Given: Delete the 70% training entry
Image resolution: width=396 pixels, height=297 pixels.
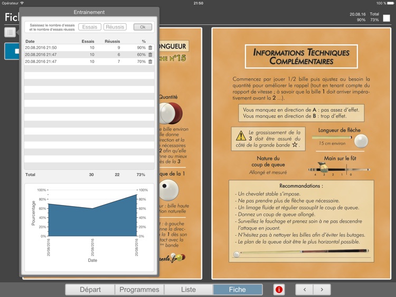Looking at the screenshot, I should click(x=150, y=61).
